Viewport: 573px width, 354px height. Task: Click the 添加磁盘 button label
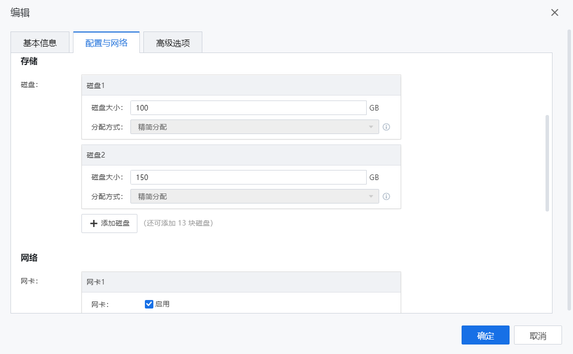(x=115, y=223)
